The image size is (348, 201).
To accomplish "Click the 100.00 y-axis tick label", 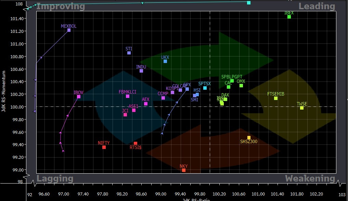I will [x=17, y=107].
